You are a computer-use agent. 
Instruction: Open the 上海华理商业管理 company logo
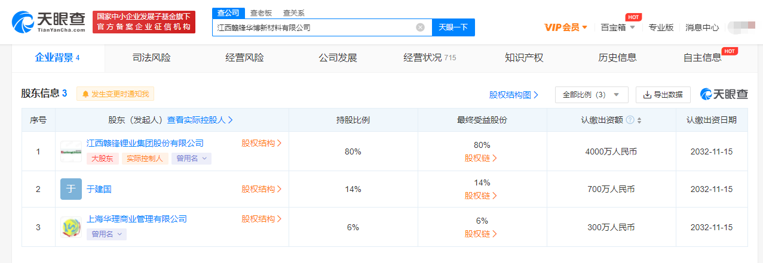coord(71,227)
